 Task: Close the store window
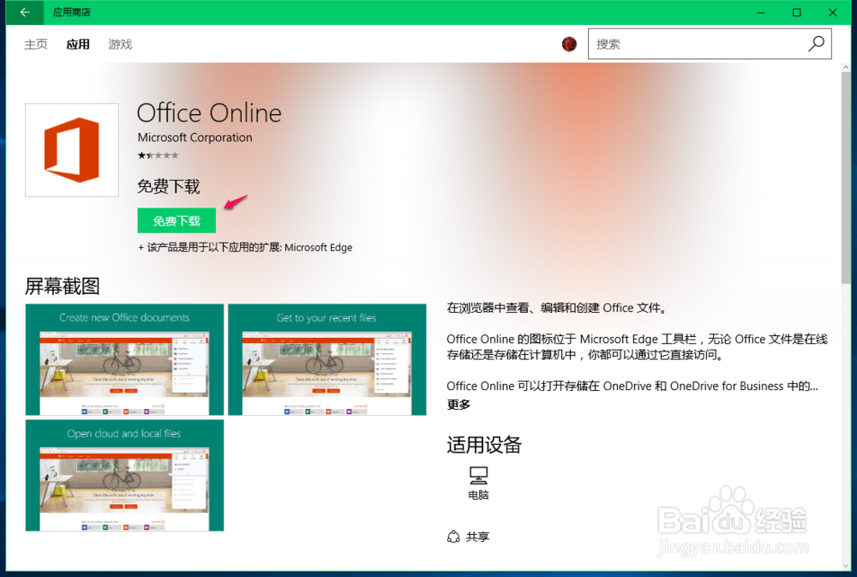click(832, 12)
